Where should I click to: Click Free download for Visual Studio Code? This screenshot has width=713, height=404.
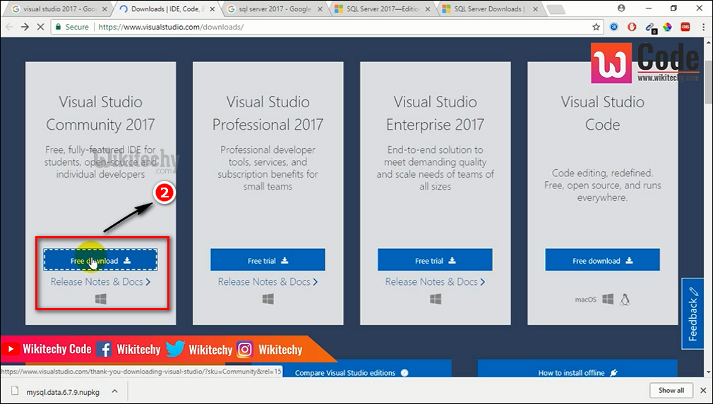602,260
